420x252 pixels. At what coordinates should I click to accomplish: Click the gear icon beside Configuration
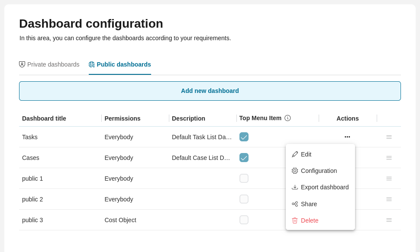tap(294, 171)
